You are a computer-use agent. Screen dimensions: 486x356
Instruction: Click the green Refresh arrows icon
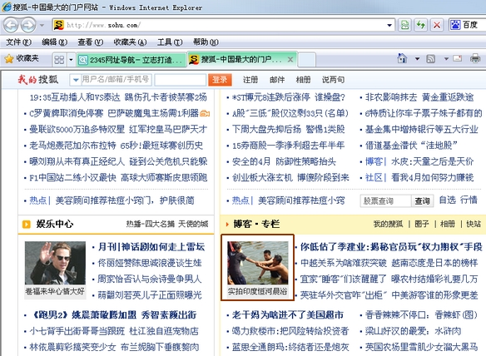(420, 25)
